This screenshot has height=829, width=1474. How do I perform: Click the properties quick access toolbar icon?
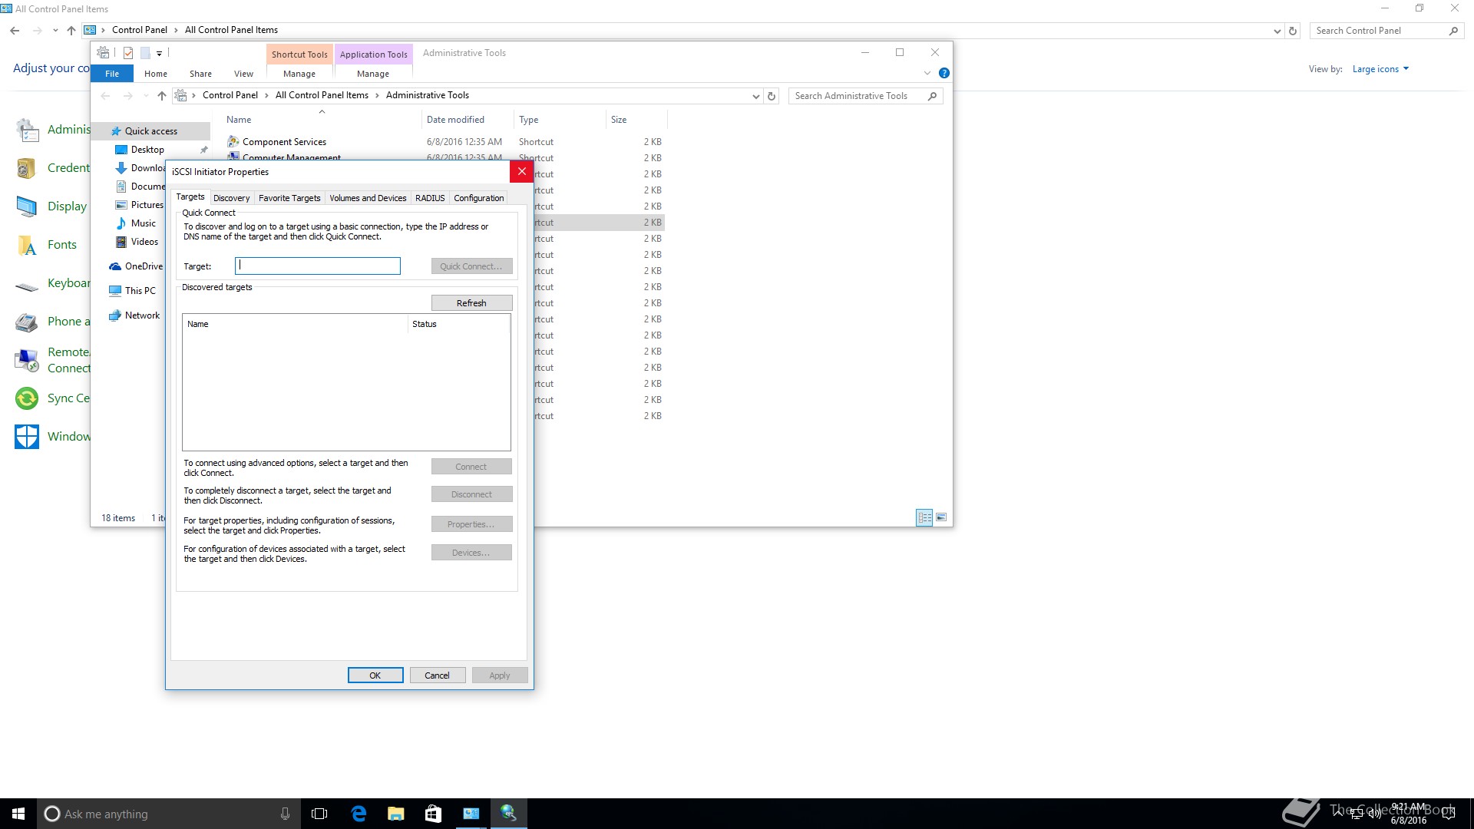[128, 53]
